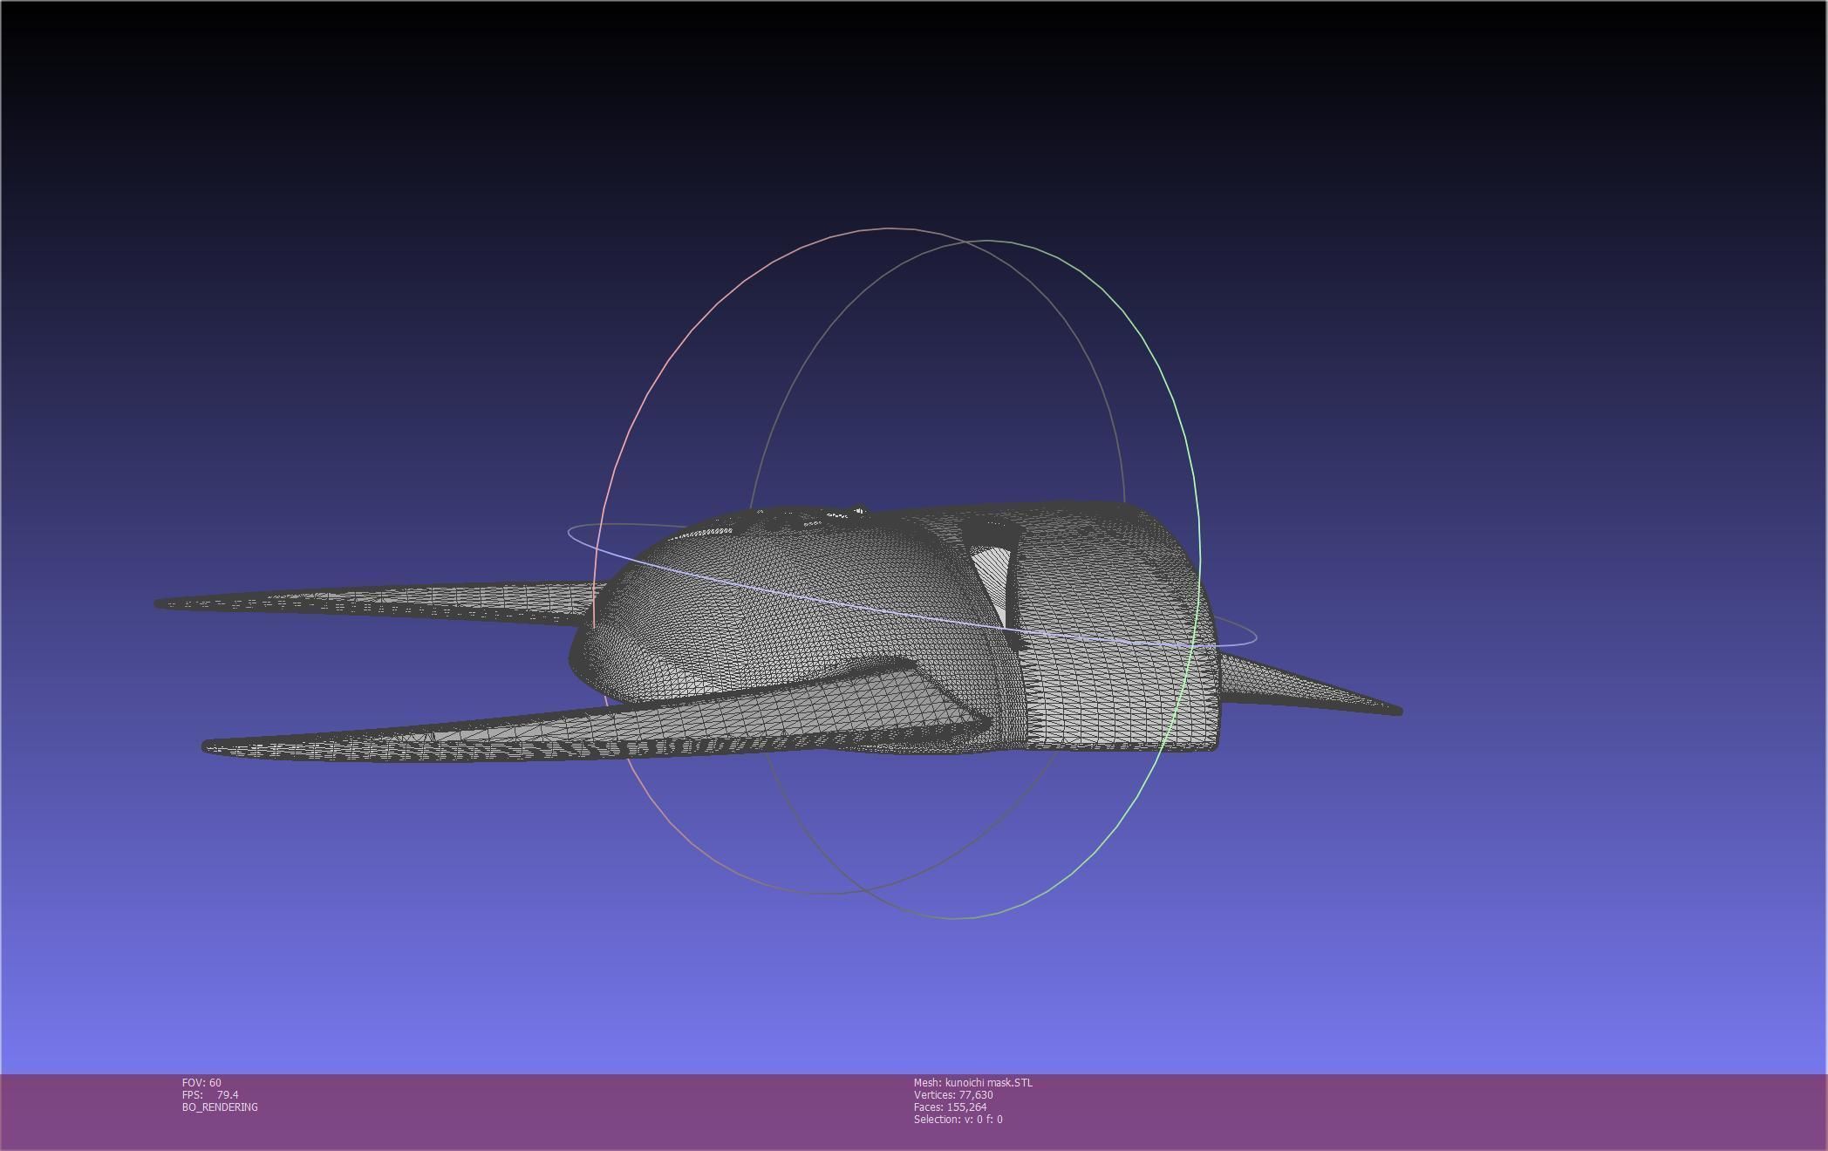Click the BO_RENDERING status text

pos(220,1107)
